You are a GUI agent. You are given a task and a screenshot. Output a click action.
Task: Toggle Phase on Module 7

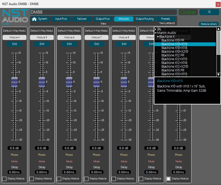point(97,155)
